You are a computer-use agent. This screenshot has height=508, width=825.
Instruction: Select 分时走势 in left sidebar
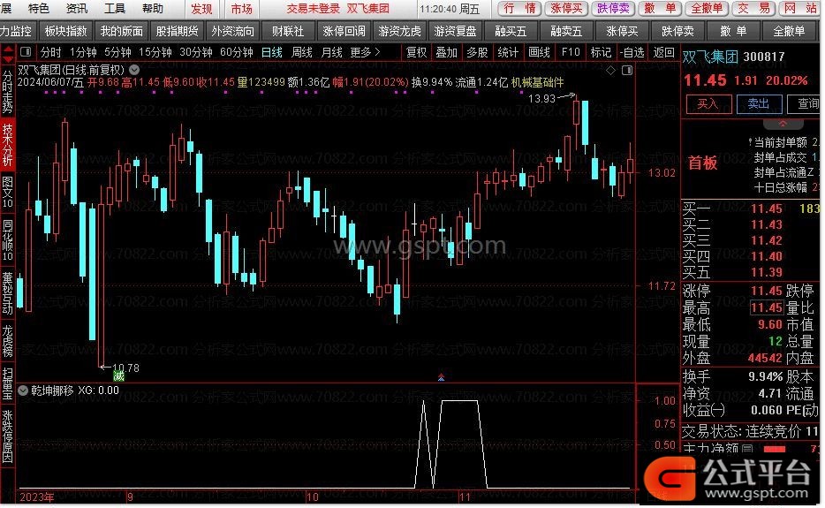tap(7, 91)
